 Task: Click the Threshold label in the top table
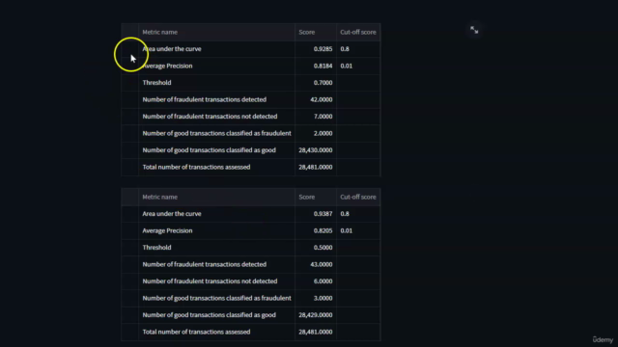[156, 83]
